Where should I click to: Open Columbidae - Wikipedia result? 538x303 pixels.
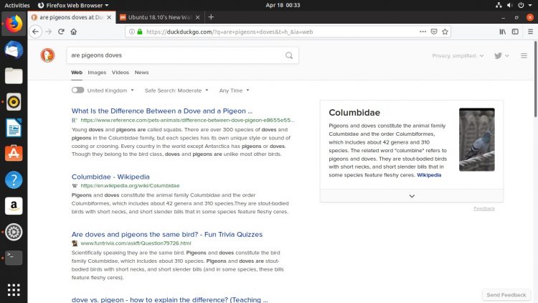[110, 177]
